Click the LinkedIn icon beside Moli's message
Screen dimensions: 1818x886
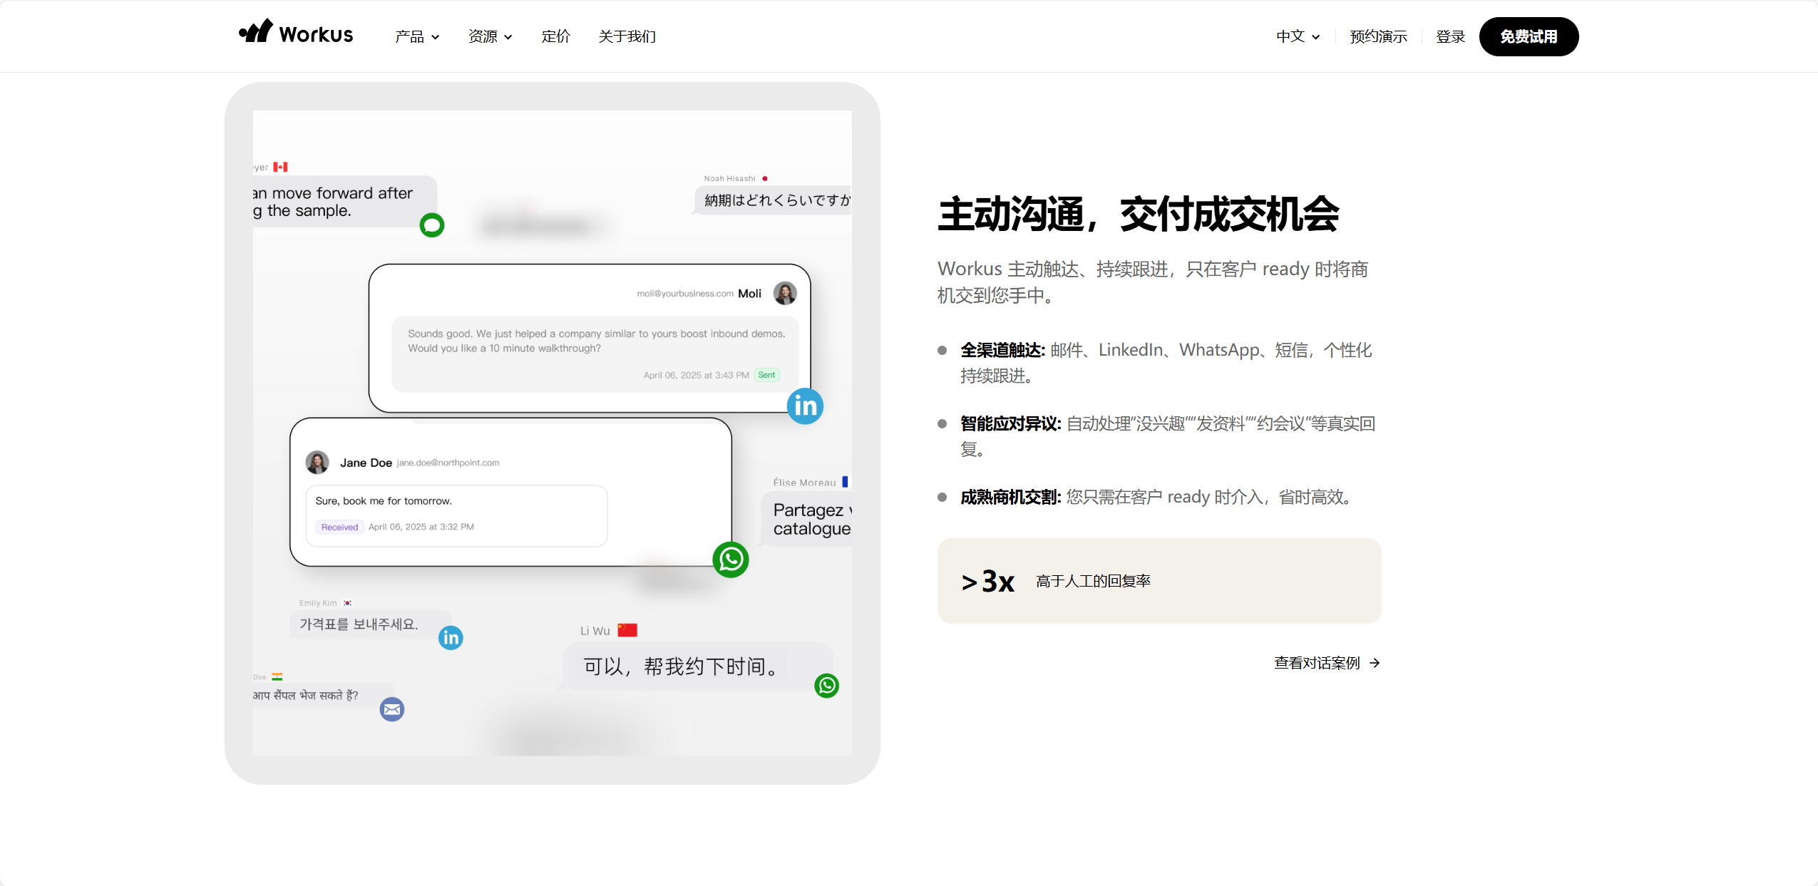[805, 406]
